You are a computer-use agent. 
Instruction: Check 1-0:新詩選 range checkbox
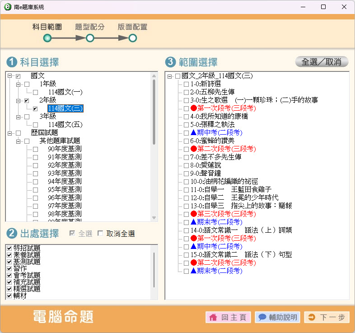pos(186,84)
